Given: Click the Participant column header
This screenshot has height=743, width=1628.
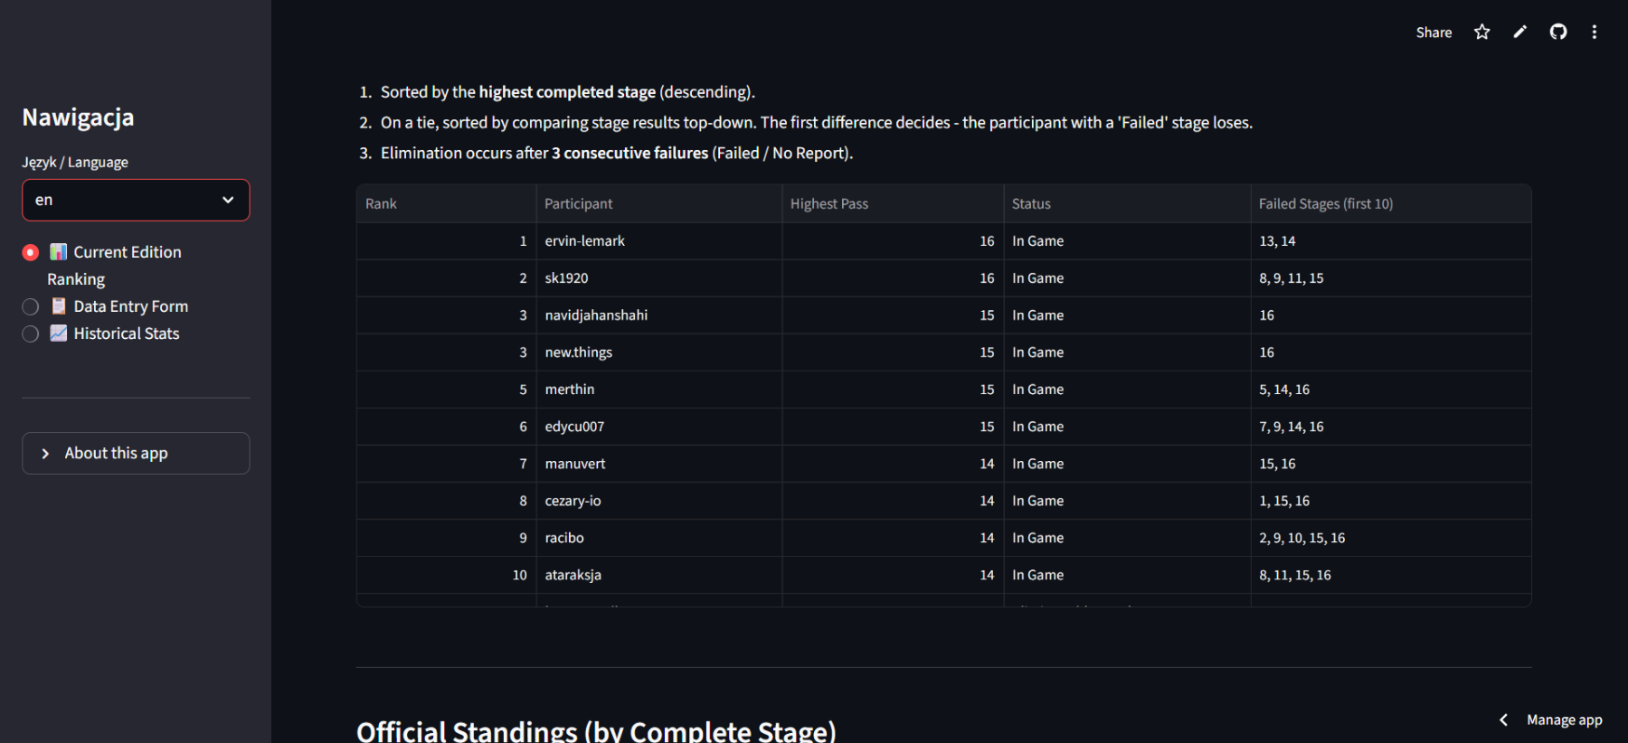Looking at the screenshot, I should point(578,204).
